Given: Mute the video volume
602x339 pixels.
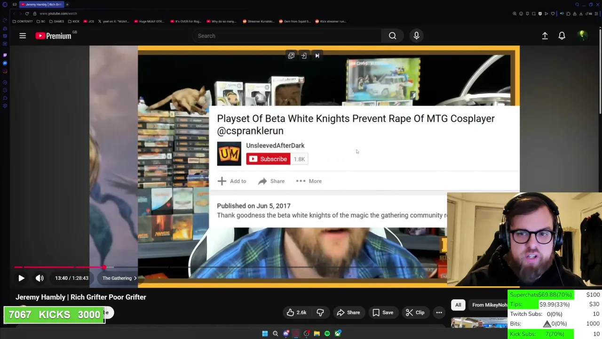Looking at the screenshot, I should [x=40, y=278].
